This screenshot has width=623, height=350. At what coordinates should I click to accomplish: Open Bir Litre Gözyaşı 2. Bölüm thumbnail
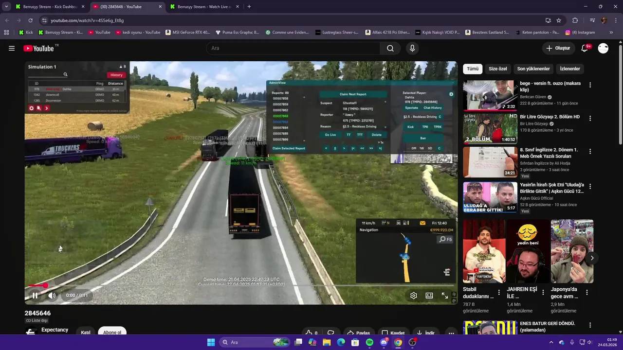tap(490, 129)
